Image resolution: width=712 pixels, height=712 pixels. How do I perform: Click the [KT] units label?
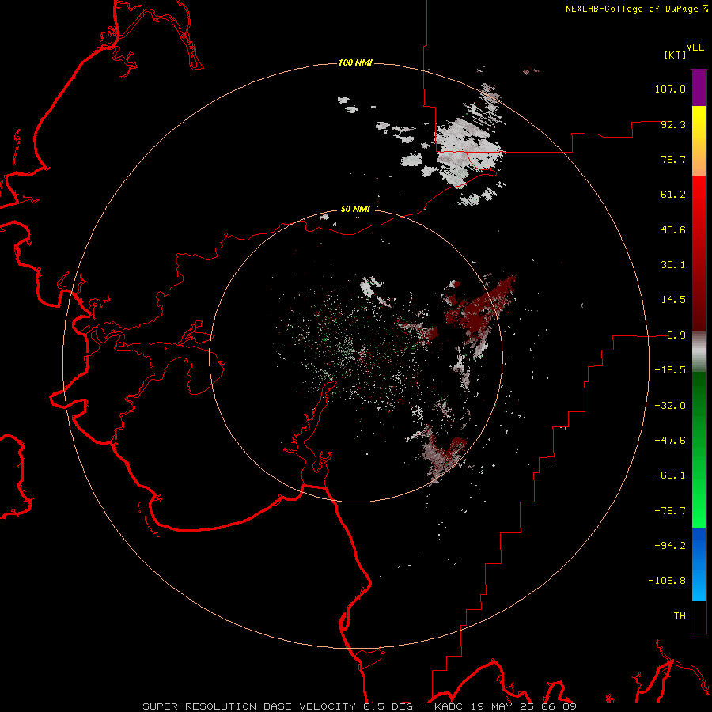pos(676,55)
